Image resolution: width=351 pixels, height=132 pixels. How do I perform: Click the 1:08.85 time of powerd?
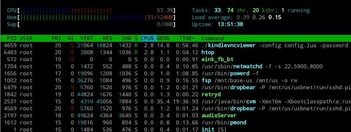coord(187,73)
